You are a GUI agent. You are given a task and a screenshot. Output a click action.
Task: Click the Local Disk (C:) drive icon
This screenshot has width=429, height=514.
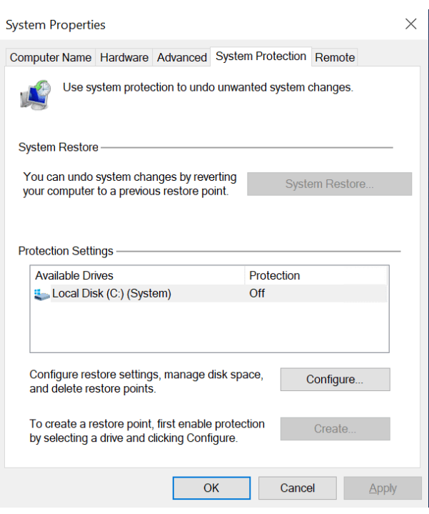click(x=42, y=294)
